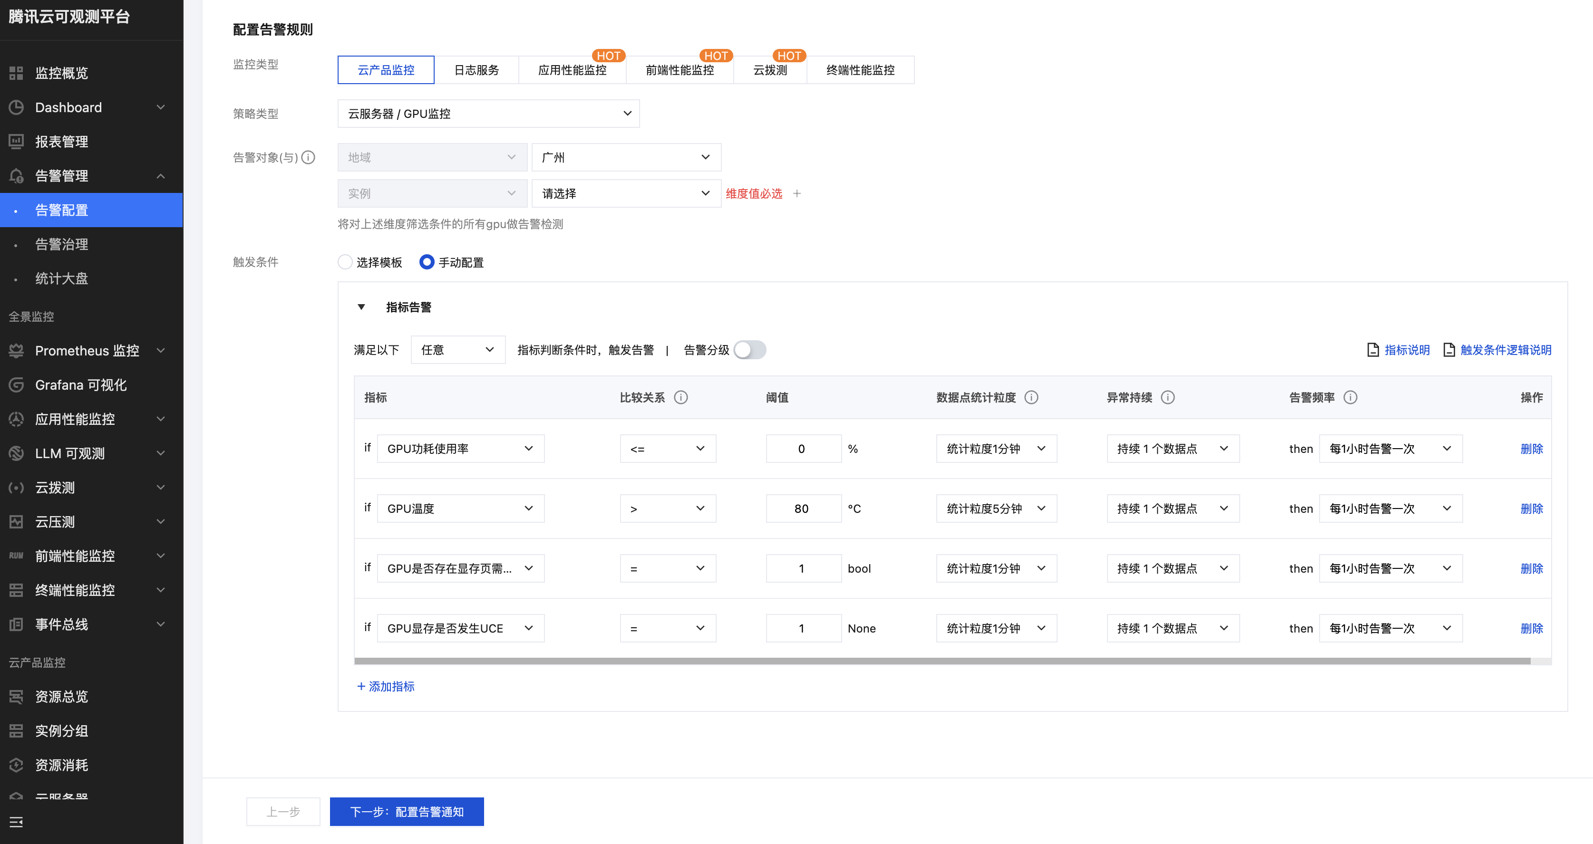Select the 手动配置 radio option
Image resolution: width=1593 pixels, height=844 pixels.
pos(427,262)
